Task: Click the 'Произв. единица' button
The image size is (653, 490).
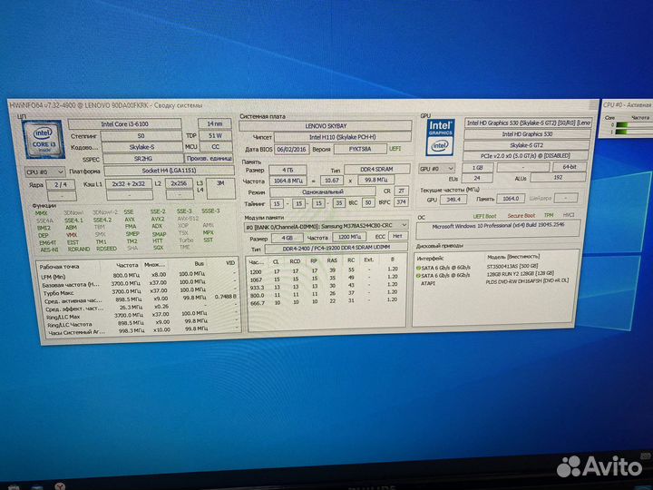Action: click(210, 159)
